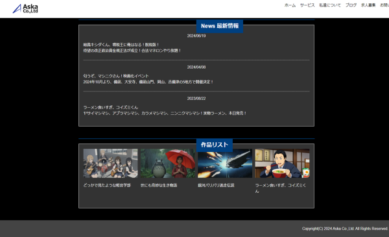
Task: Click the 合法マネロンやり放題 news line
Action: pyautogui.click(x=132, y=51)
